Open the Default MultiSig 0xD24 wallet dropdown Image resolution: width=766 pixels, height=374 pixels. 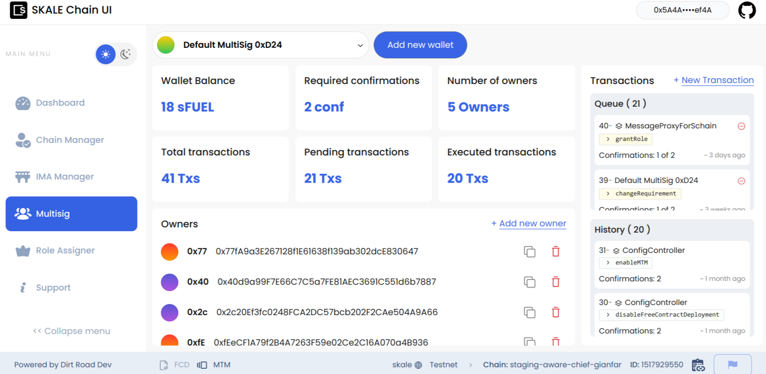261,45
